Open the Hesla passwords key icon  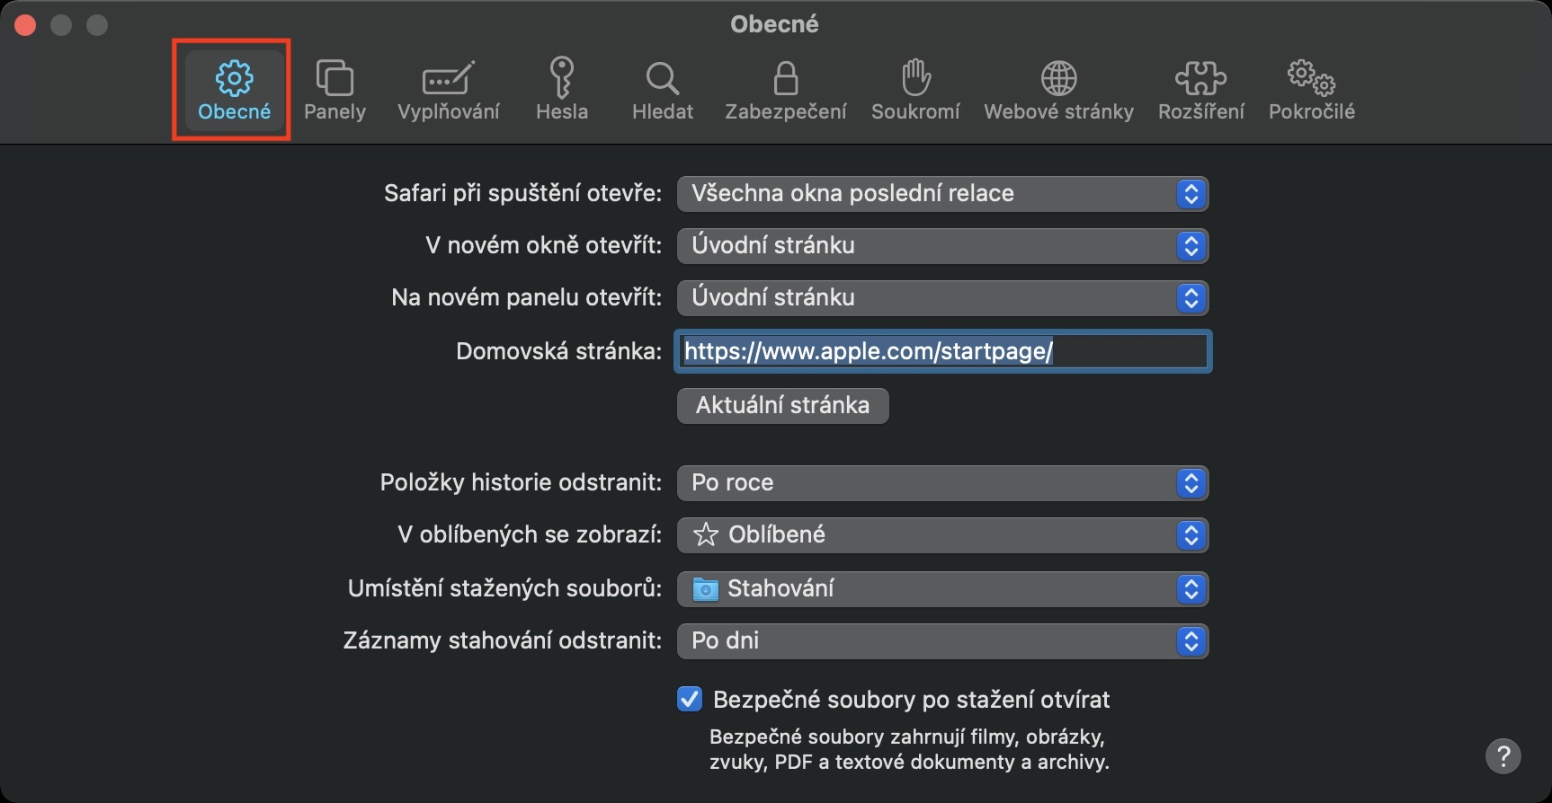click(562, 90)
